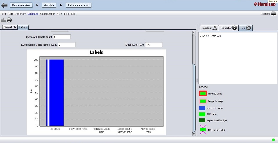
Task: Open the Database menu
Action: pyautogui.click(x=33, y=14)
